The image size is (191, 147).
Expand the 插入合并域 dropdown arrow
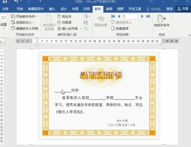point(81,29)
